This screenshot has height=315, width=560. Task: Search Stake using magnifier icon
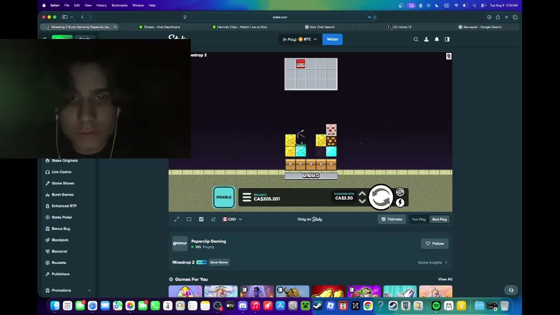coord(416,39)
